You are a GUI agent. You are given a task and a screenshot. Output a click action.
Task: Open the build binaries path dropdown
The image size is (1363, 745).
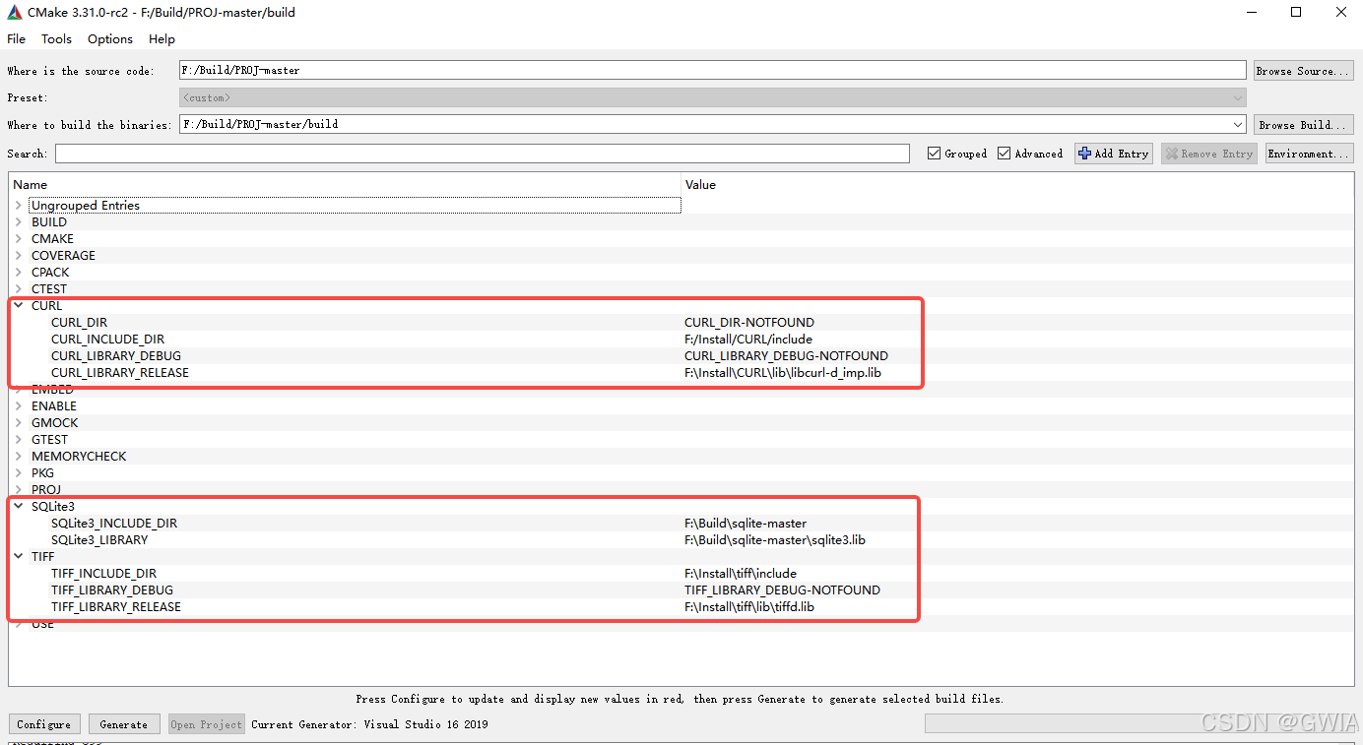click(1238, 125)
